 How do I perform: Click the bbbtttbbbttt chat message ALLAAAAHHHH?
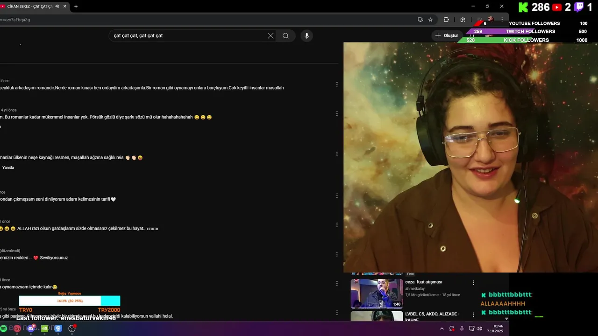point(503,304)
